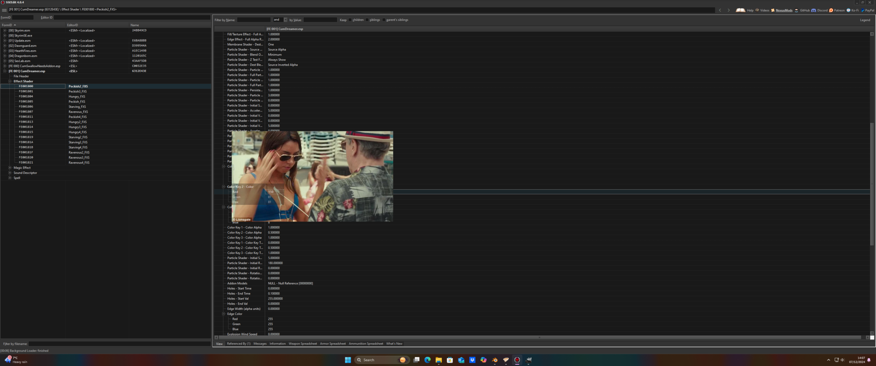This screenshot has height=366, width=876.
Task: Collapse the Edge Color section
Action: tap(224, 314)
